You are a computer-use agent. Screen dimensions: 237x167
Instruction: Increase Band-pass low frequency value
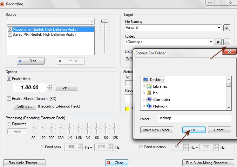pos(80,145)
